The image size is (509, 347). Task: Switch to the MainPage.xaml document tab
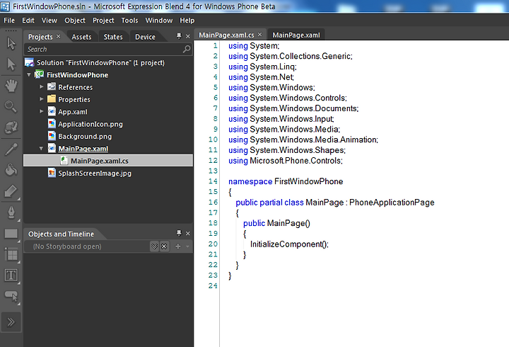click(x=296, y=35)
